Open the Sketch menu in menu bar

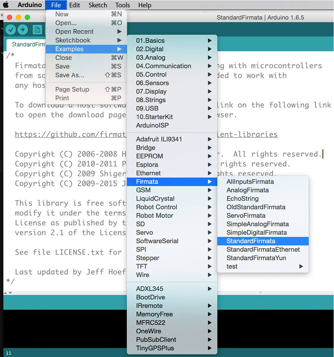[98, 5]
